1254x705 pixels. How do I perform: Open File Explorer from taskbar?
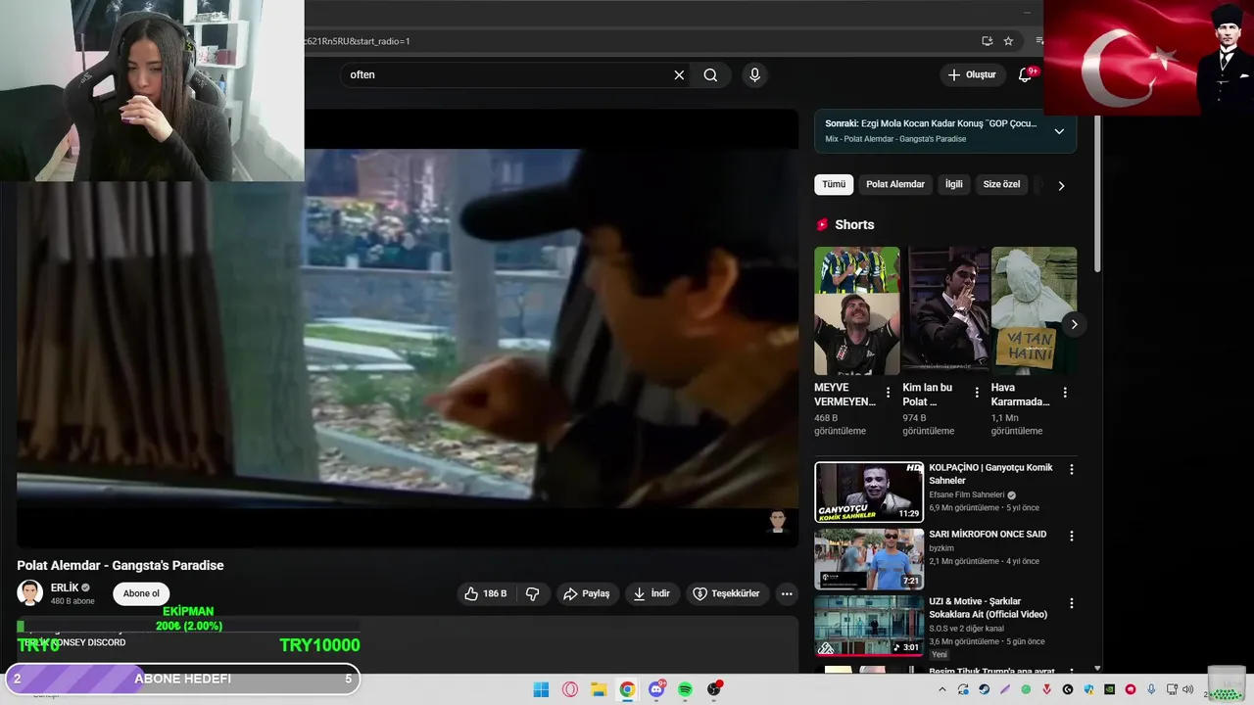click(x=599, y=689)
